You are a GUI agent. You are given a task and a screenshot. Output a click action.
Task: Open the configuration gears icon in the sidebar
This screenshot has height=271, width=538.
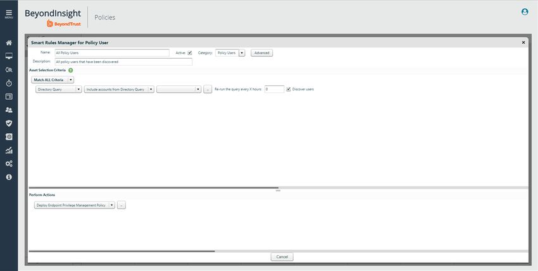tap(9, 164)
